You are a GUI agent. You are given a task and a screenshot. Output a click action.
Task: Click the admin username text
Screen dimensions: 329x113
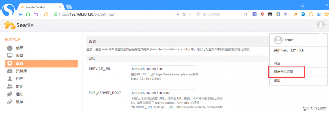[289, 40]
